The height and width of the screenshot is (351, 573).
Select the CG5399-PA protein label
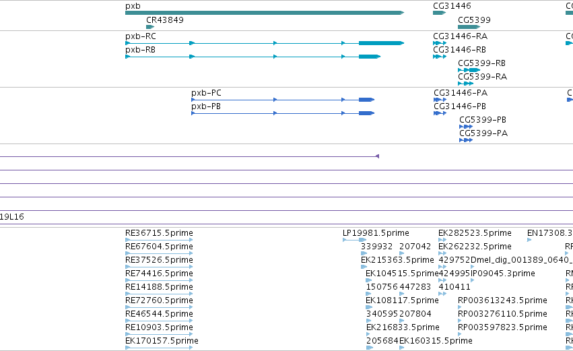(483, 133)
